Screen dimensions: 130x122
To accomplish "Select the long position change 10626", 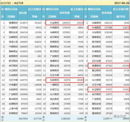I will click(80, 23).
